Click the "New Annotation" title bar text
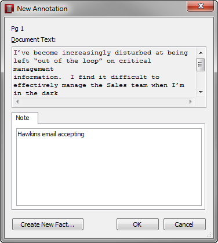Viewport: 218px width, 243px height. click(42, 9)
